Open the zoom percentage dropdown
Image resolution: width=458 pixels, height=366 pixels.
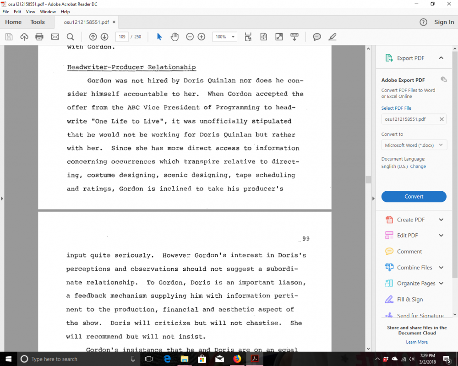pyautogui.click(x=233, y=37)
